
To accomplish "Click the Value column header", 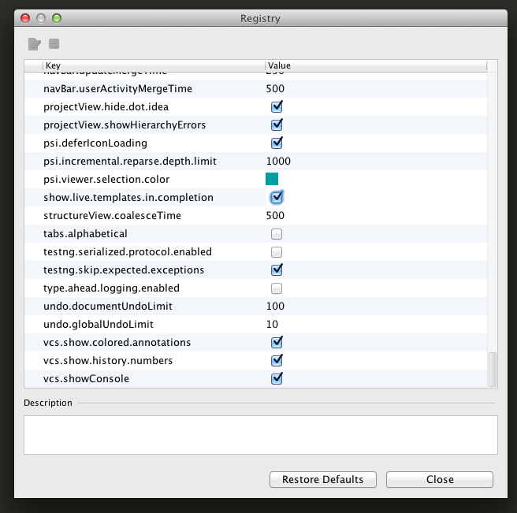I will click(376, 65).
